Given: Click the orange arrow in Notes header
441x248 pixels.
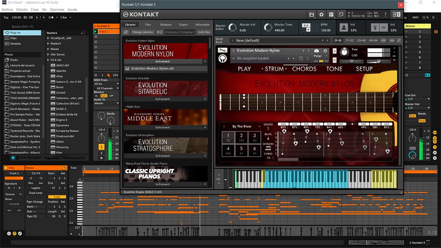Looking at the screenshot, I should [64, 168].
